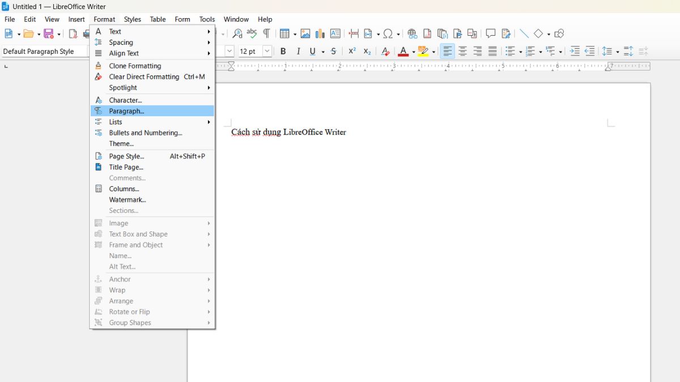Click the Increase Paragraph Spacing icon

pyautogui.click(x=628, y=51)
